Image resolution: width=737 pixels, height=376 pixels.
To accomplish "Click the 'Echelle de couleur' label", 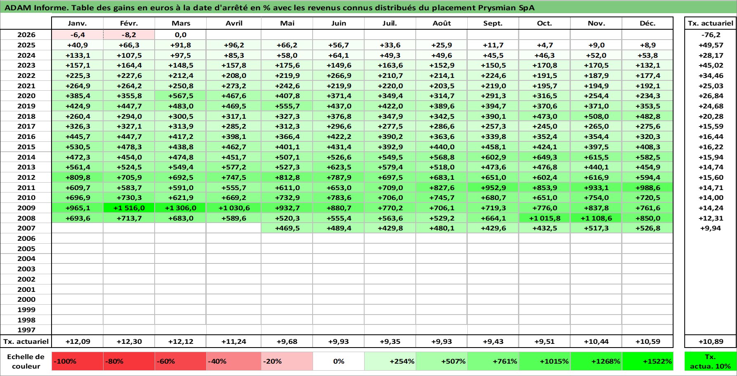I will click(x=26, y=361).
